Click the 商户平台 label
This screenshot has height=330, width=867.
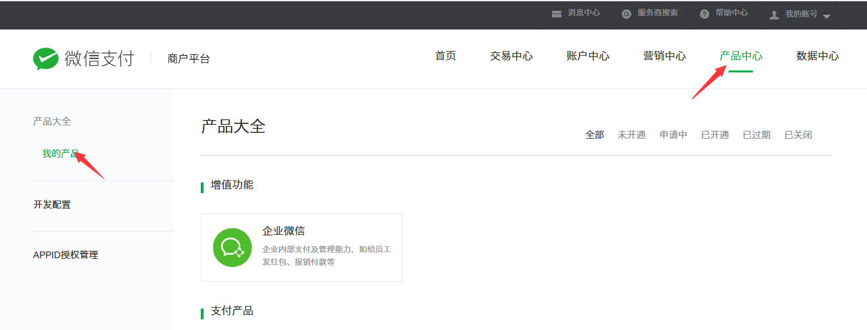(189, 59)
